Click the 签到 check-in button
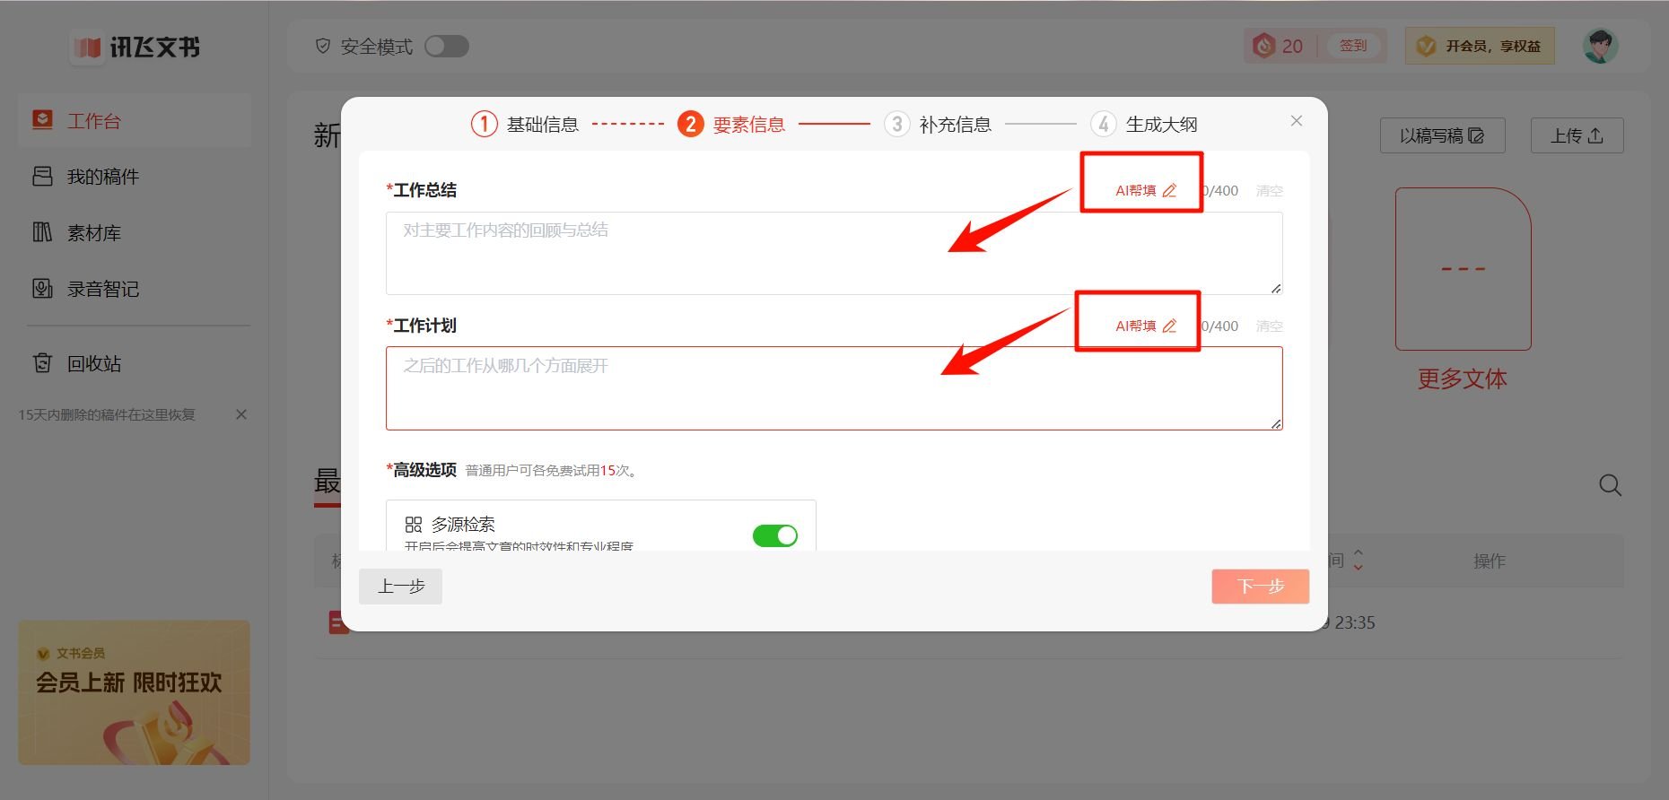Image resolution: width=1669 pixels, height=800 pixels. [1353, 46]
